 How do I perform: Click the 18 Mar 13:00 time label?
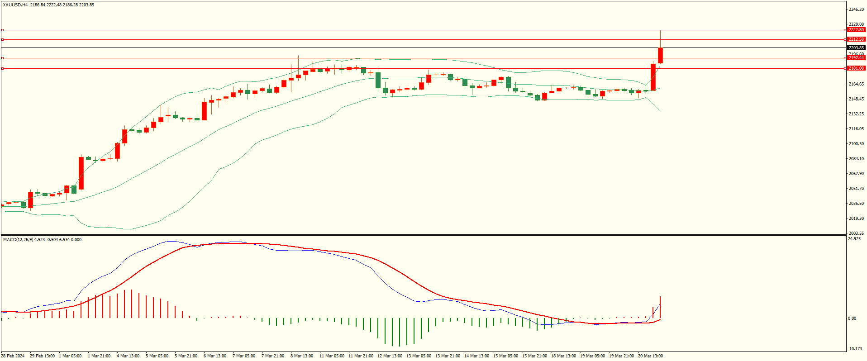[563, 356]
